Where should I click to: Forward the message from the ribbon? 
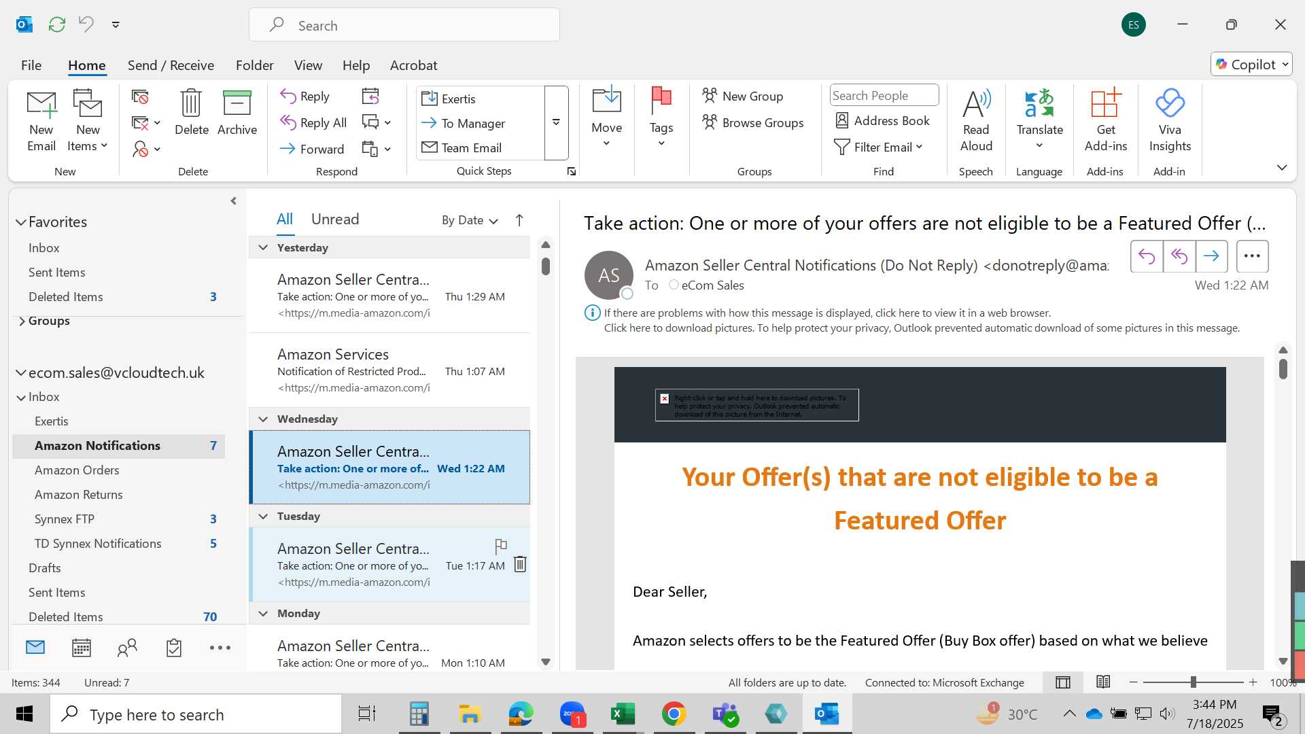click(x=312, y=149)
